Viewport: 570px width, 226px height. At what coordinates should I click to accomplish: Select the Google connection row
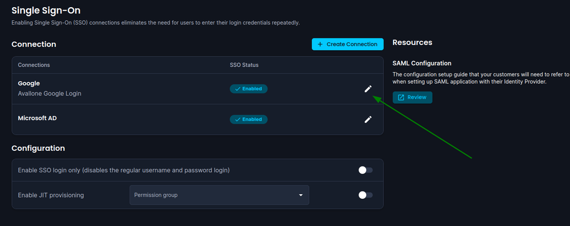[198, 89]
